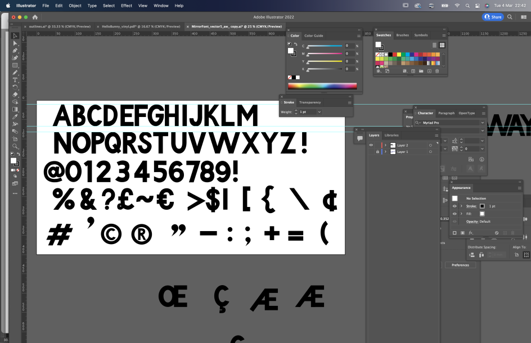531x343 pixels.
Task: Expand Layer 2 contents chevron
Action: pyautogui.click(x=385, y=145)
